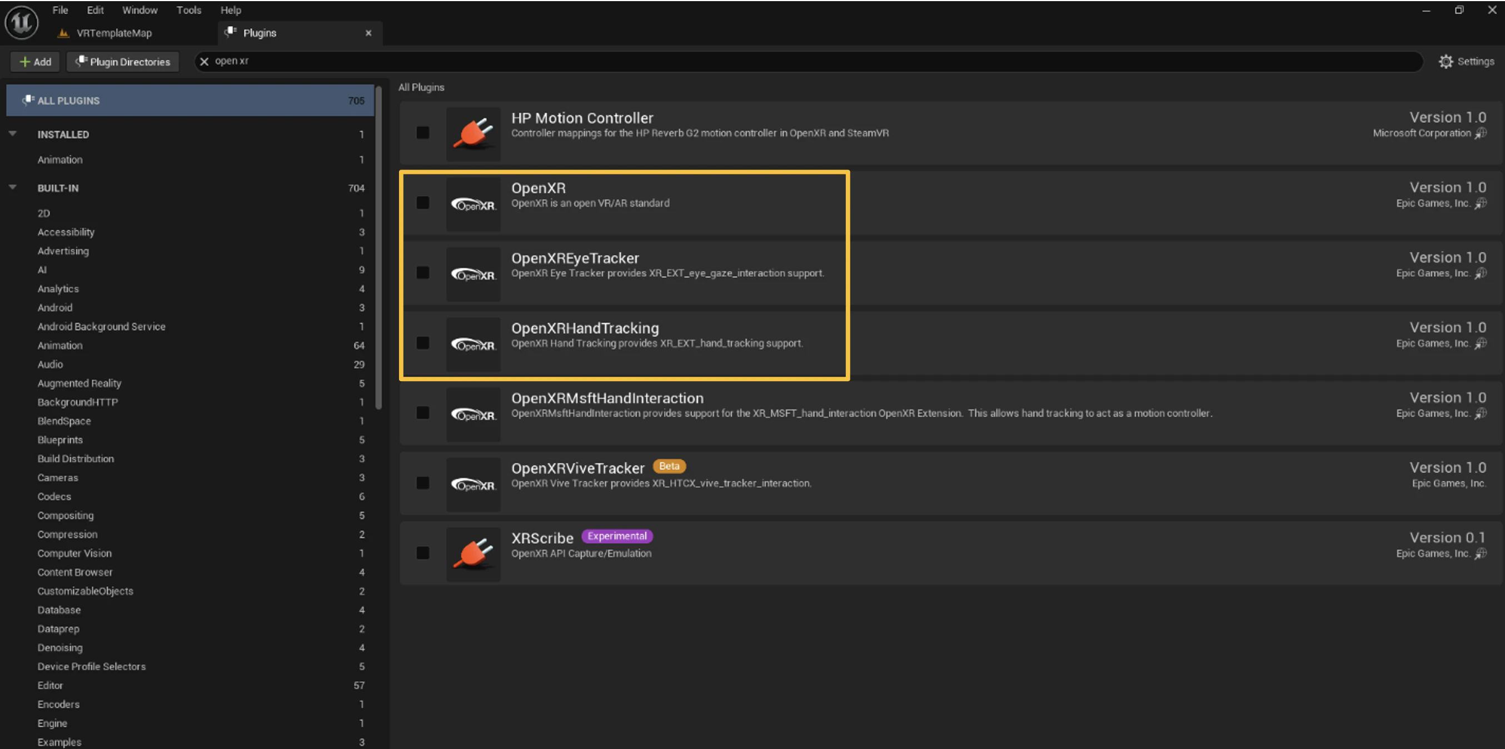
Task: Click the HP Motion Controller plug icon
Action: click(x=474, y=133)
